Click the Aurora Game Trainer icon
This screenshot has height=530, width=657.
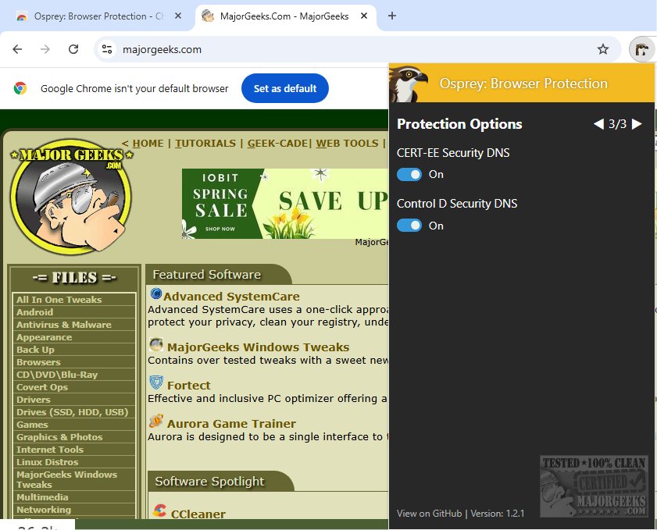point(156,421)
